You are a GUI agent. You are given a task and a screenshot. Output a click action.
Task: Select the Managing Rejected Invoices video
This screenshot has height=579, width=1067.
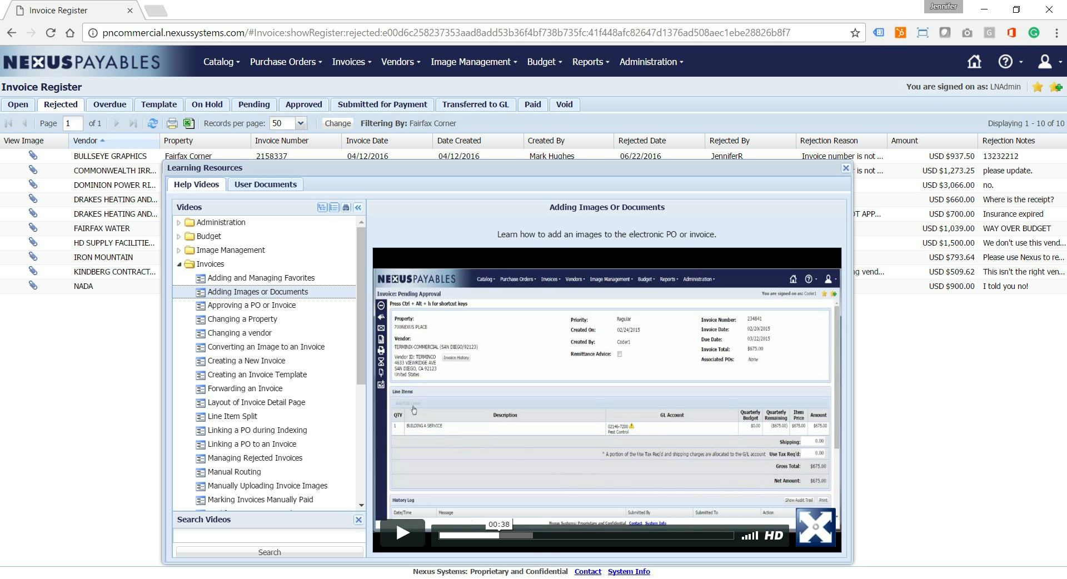(255, 458)
